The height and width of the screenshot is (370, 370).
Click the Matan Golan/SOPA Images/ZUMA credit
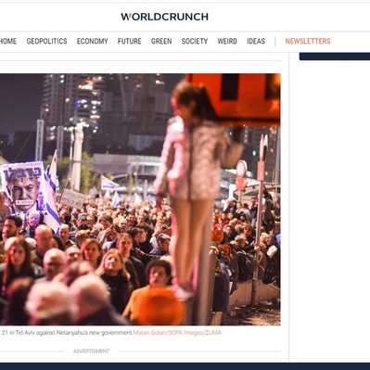click(177, 333)
